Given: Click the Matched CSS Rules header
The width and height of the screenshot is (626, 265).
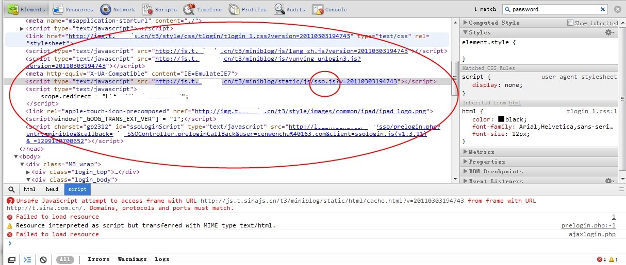Looking at the screenshot, I should coord(540,68).
